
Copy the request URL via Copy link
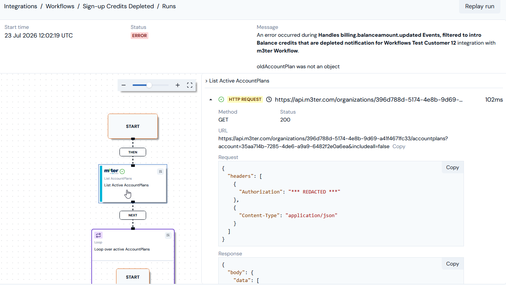pyautogui.click(x=399, y=147)
